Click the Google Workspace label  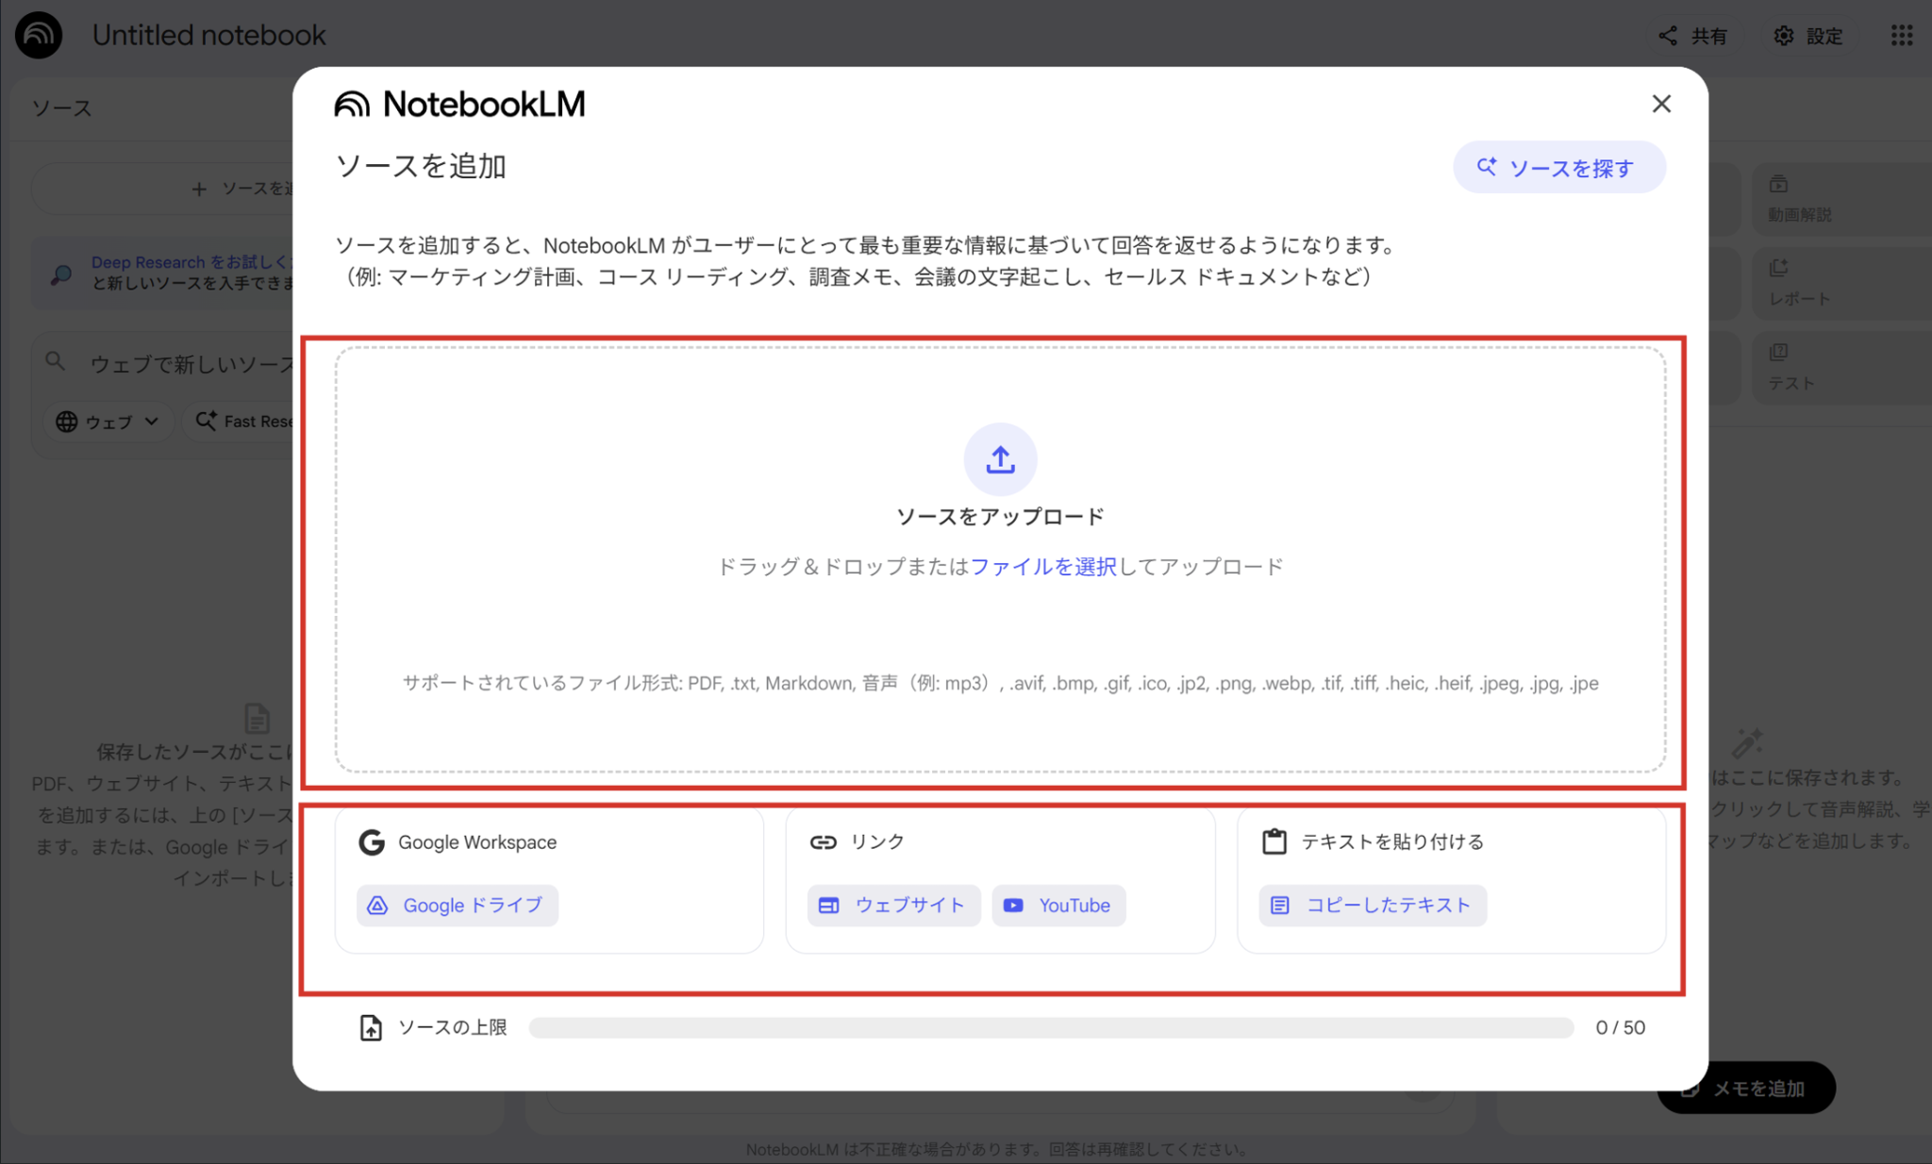(477, 841)
